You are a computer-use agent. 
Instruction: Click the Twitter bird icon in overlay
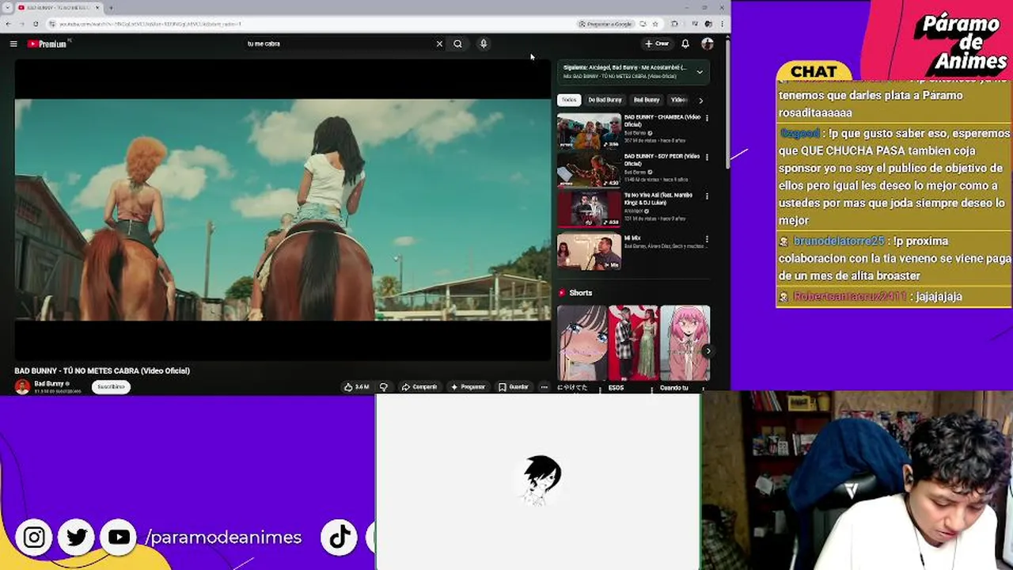coord(77,538)
